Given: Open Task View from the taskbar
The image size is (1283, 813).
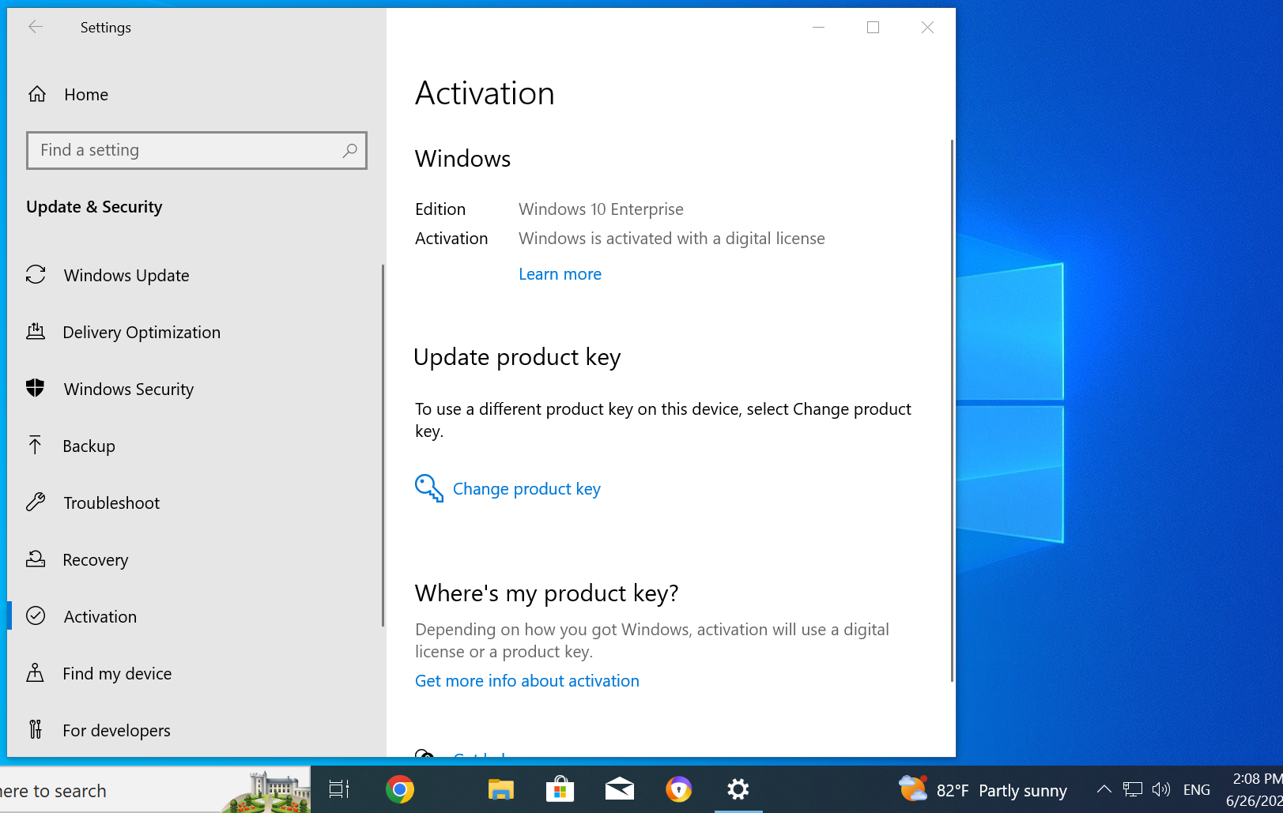Looking at the screenshot, I should (339, 789).
